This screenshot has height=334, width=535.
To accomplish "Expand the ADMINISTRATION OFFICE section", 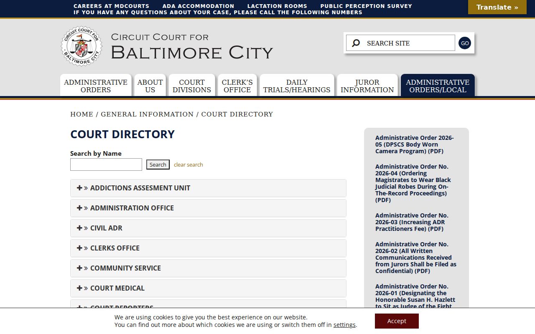I will (x=208, y=208).
